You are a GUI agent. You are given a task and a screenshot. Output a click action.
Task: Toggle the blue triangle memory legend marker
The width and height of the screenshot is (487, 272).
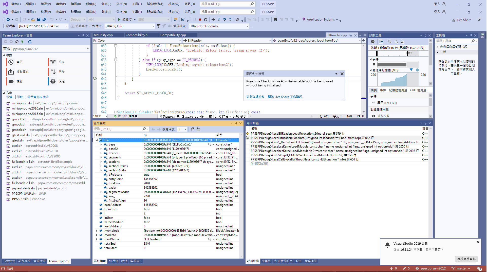pyautogui.click(x=411, y=70)
